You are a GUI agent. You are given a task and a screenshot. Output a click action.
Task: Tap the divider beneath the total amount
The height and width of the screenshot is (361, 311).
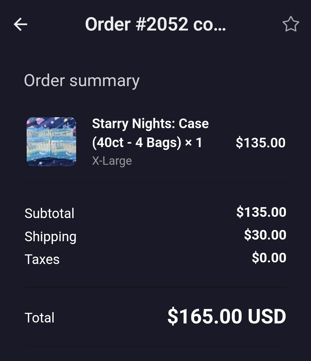tap(155, 346)
